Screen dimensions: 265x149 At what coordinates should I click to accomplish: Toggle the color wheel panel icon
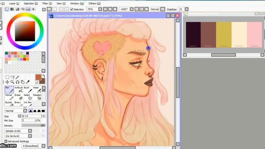[7, 9]
